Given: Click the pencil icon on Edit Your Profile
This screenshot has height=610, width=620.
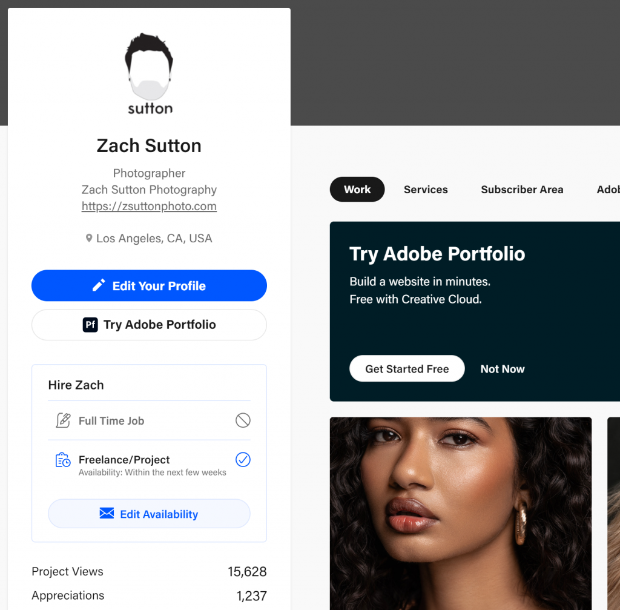Looking at the screenshot, I should [99, 285].
